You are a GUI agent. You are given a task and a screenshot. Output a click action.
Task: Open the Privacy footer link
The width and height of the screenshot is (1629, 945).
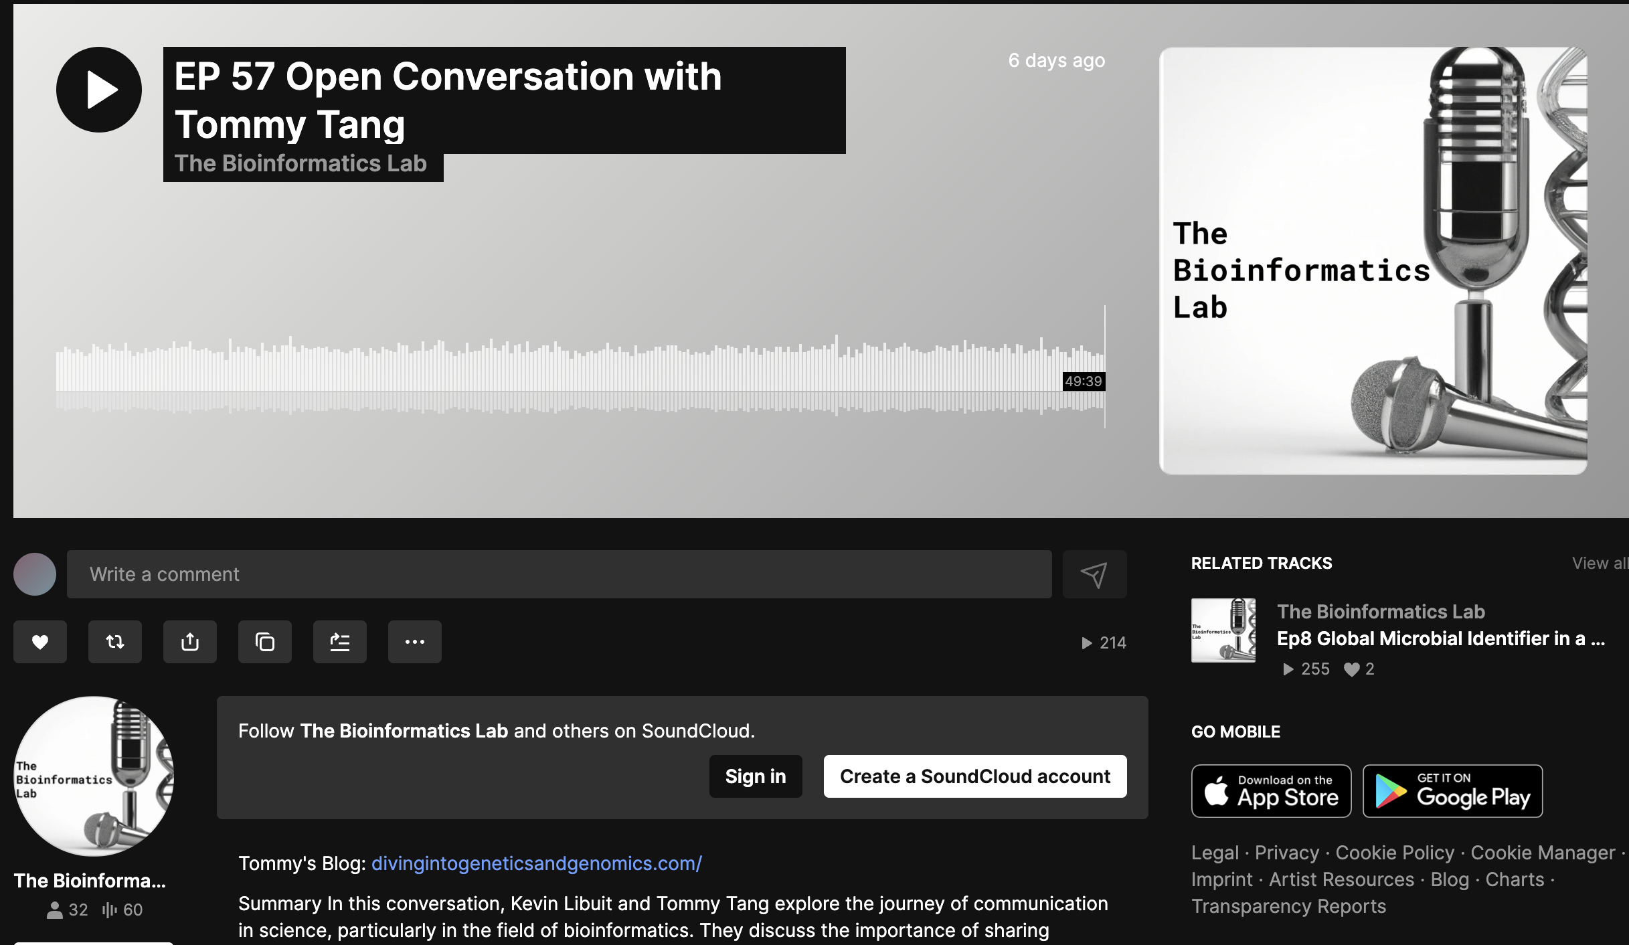(1287, 853)
